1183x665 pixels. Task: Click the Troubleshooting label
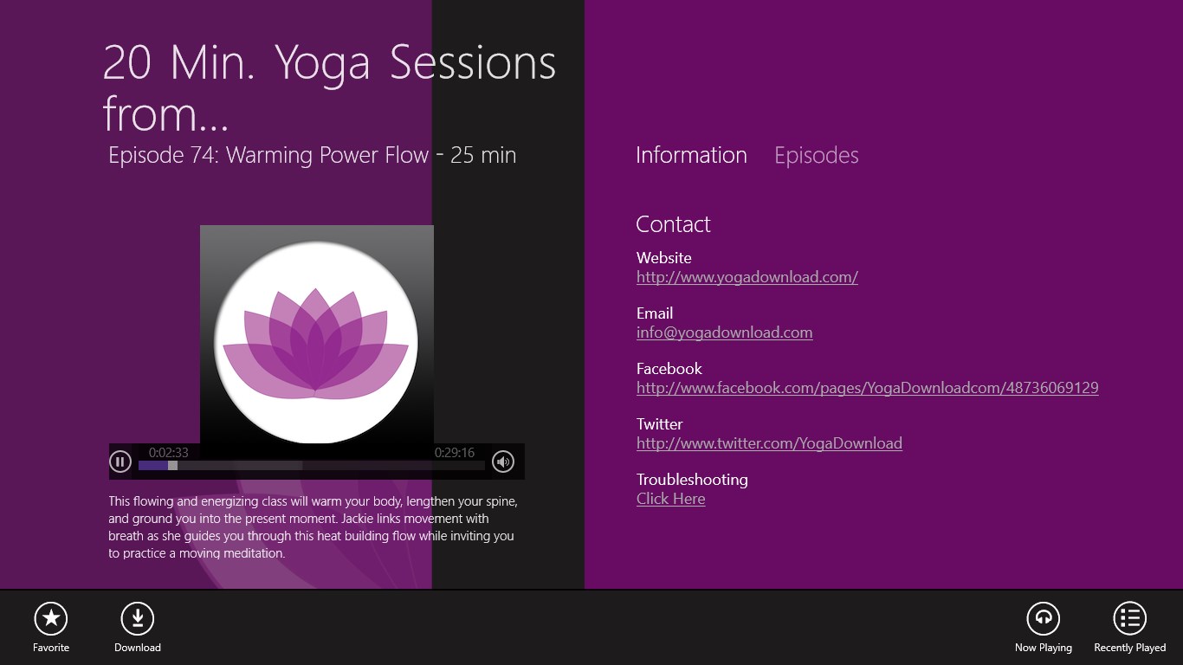(692, 480)
